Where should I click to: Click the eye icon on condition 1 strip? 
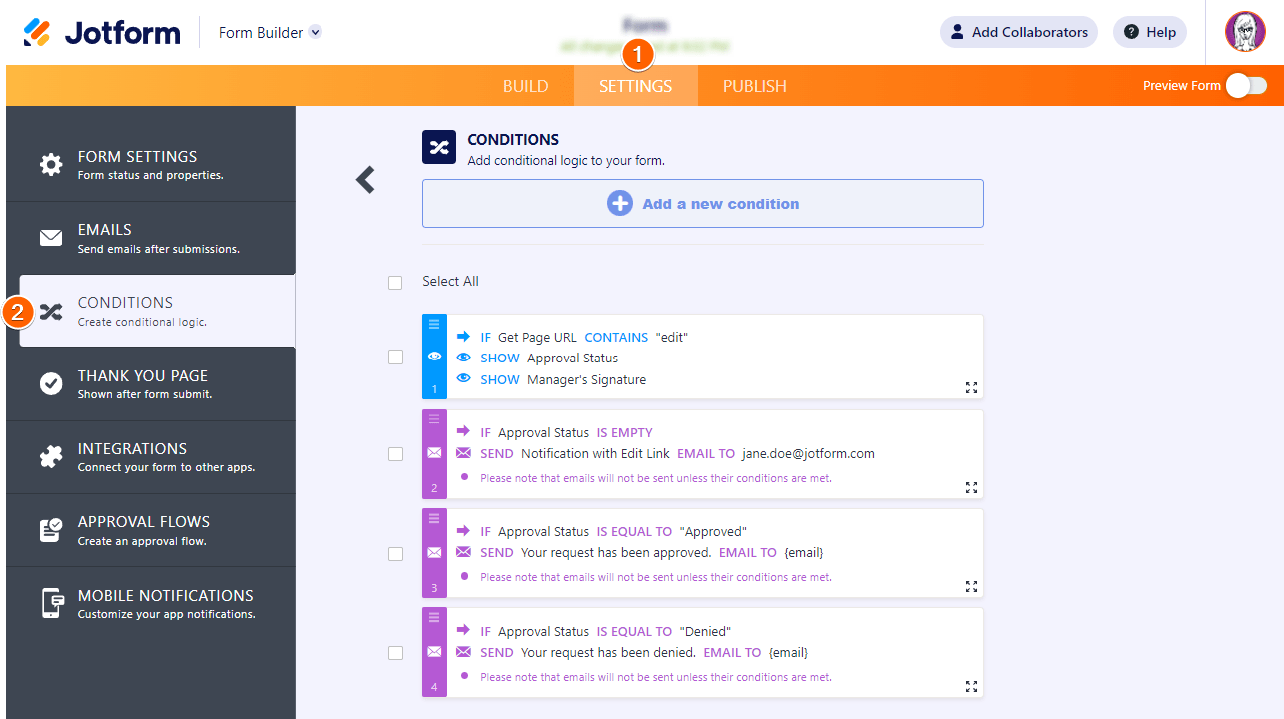click(x=434, y=356)
